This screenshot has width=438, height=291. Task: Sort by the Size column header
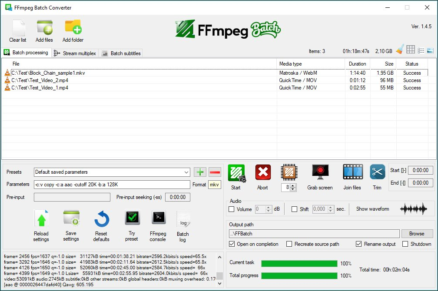(x=383, y=64)
